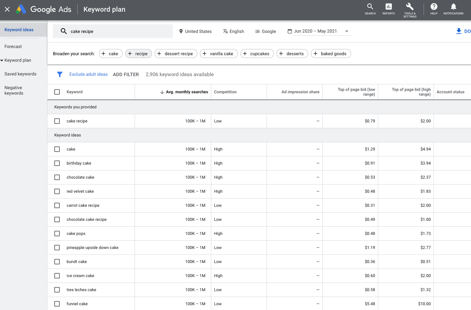Check the 'carrot cake recipe' row checkbox
This screenshot has height=310, width=471.
click(57, 205)
